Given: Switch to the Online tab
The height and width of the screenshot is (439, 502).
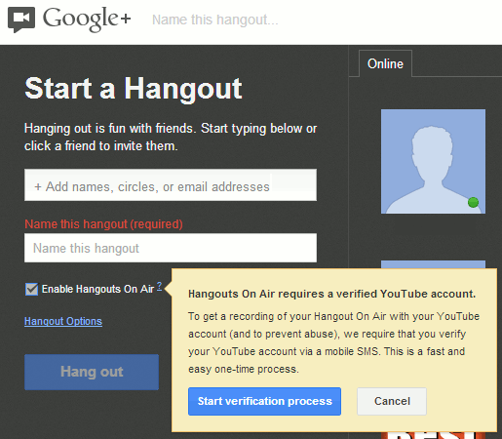Looking at the screenshot, I should [385, 63].
